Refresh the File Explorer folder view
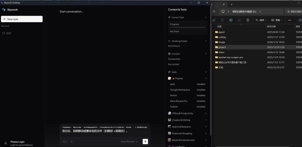 tap(214, 12)
